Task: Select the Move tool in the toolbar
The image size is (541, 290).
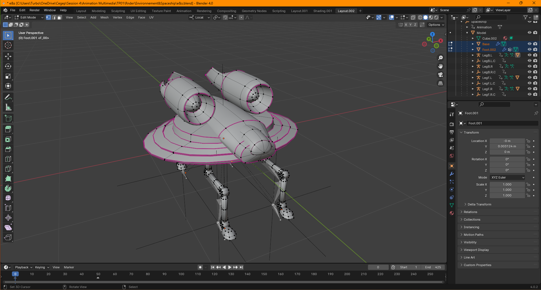Action: click(x=8, y=56)
